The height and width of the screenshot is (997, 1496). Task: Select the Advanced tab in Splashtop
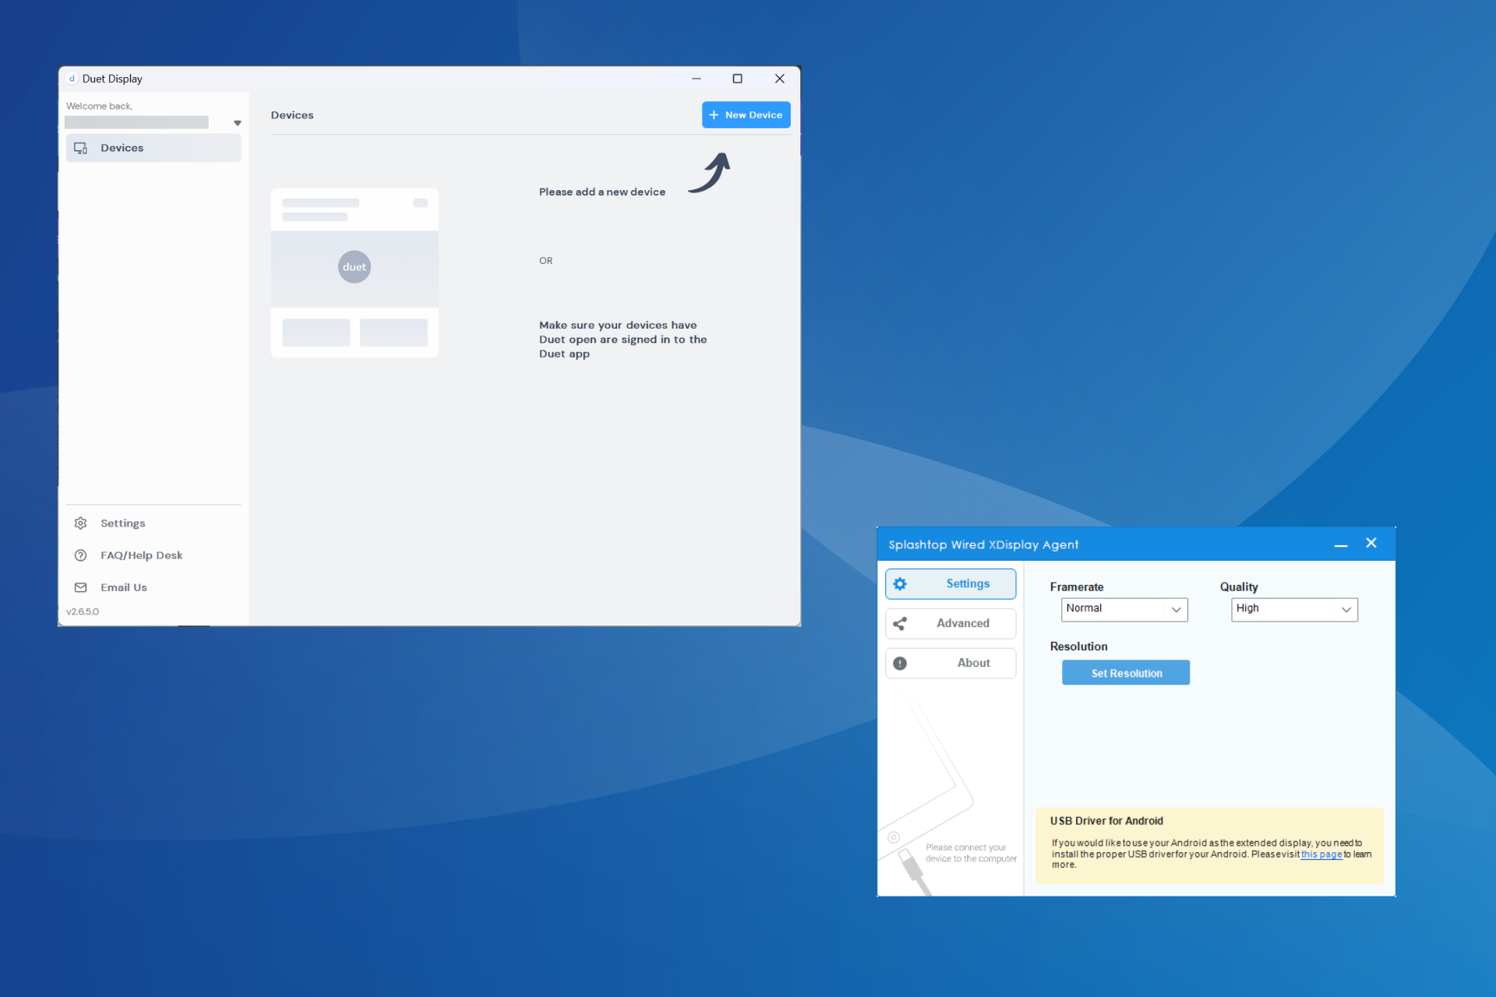951,623
